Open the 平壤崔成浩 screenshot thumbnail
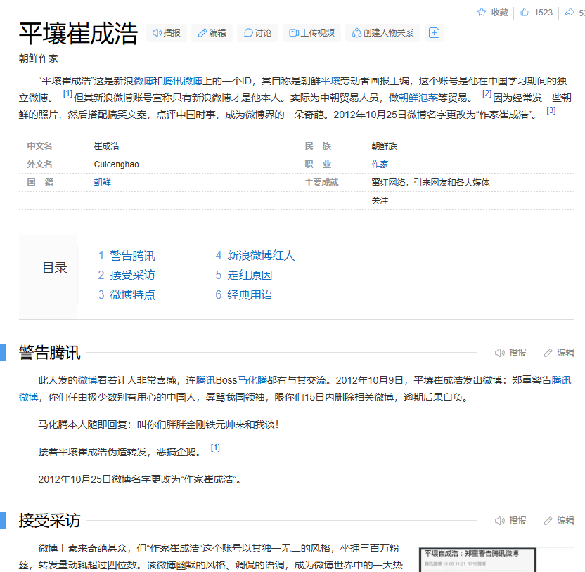This screenshot has width=585, height=572. tap(496, 559)
